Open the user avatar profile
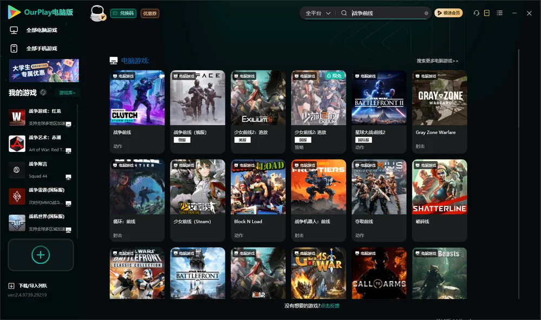 [x=97, y=14]
